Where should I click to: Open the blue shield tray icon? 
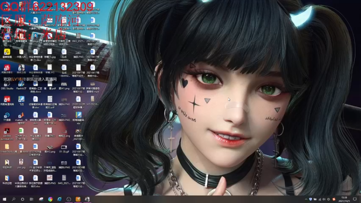(310, 199)
